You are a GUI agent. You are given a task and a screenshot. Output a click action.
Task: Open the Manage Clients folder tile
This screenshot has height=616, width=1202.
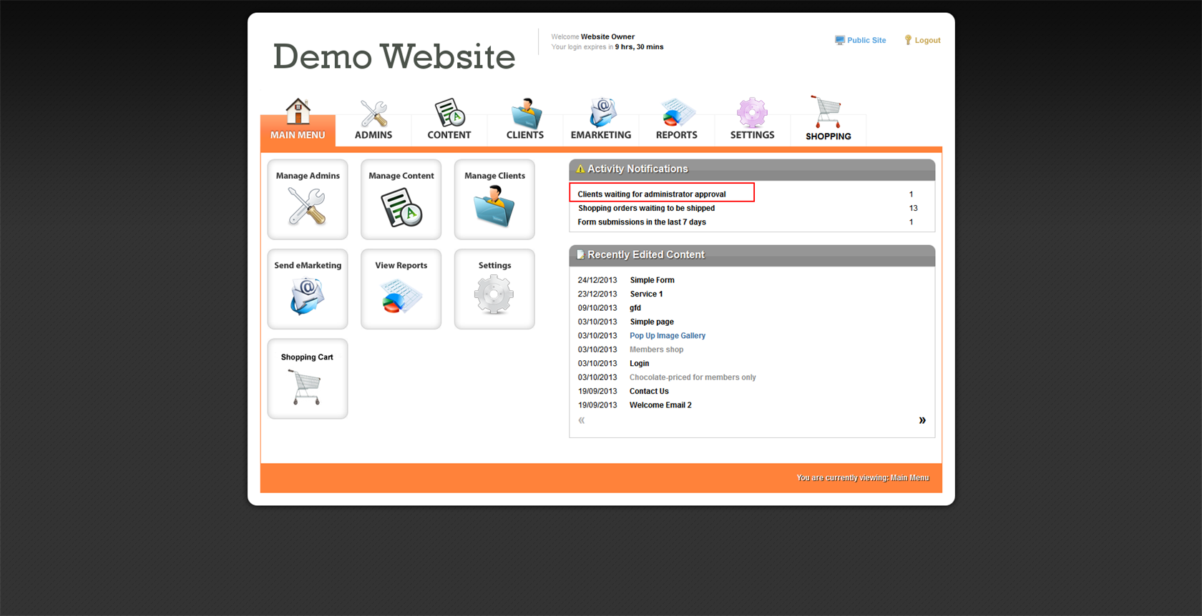494,199
